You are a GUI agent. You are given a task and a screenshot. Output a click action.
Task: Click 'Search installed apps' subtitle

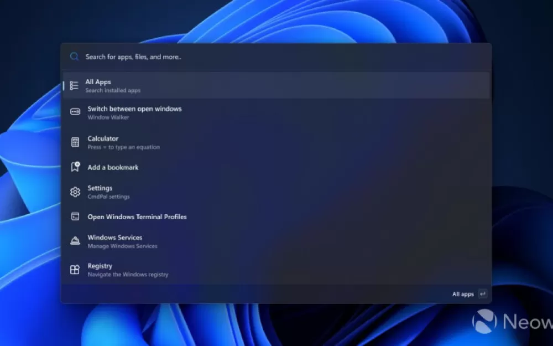[x=113, y=90]
